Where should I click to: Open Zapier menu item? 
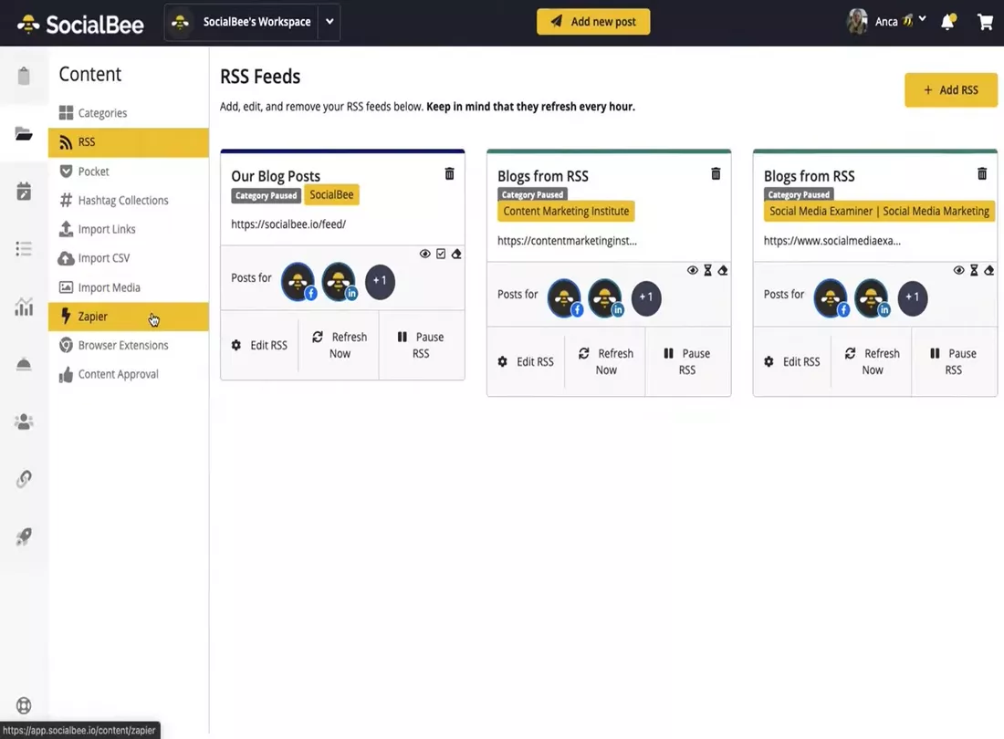point(128,316)
